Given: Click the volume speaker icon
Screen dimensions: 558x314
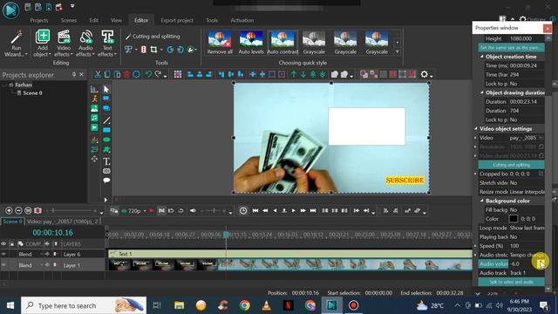Looking at the screenshot, I should click(x=193, y=211).
